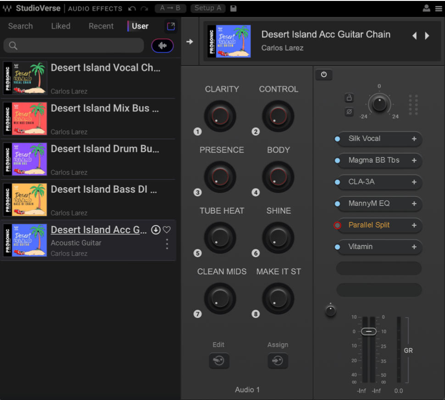445x400 pixels.
Task: Click the A to B copy button
Action: coord(170,8)
